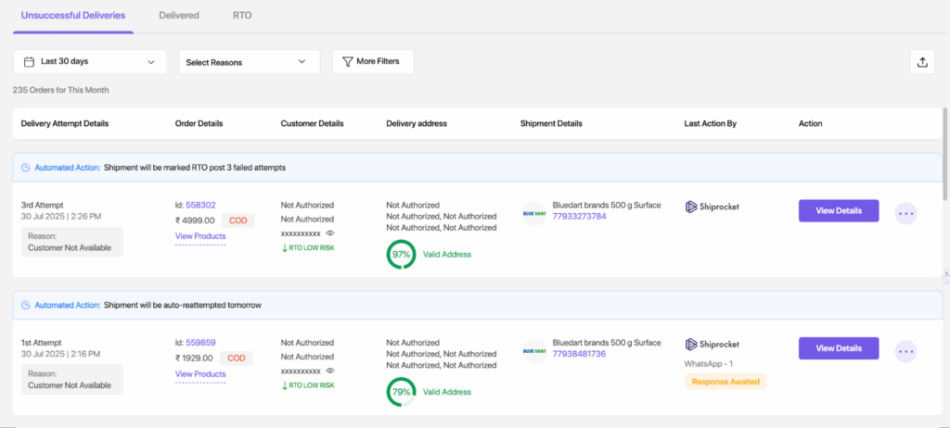
Task: Click the calendar icon in date filter
Action: tap(28, 62)
